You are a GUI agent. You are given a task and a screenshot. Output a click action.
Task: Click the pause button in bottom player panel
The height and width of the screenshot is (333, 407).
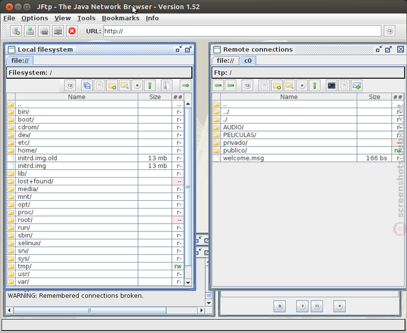point(317,306)
